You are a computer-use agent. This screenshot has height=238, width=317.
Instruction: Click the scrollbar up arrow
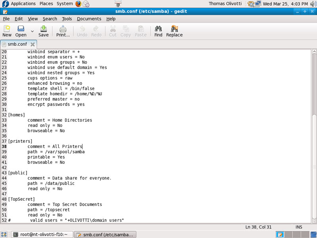(x=314, y=52)
